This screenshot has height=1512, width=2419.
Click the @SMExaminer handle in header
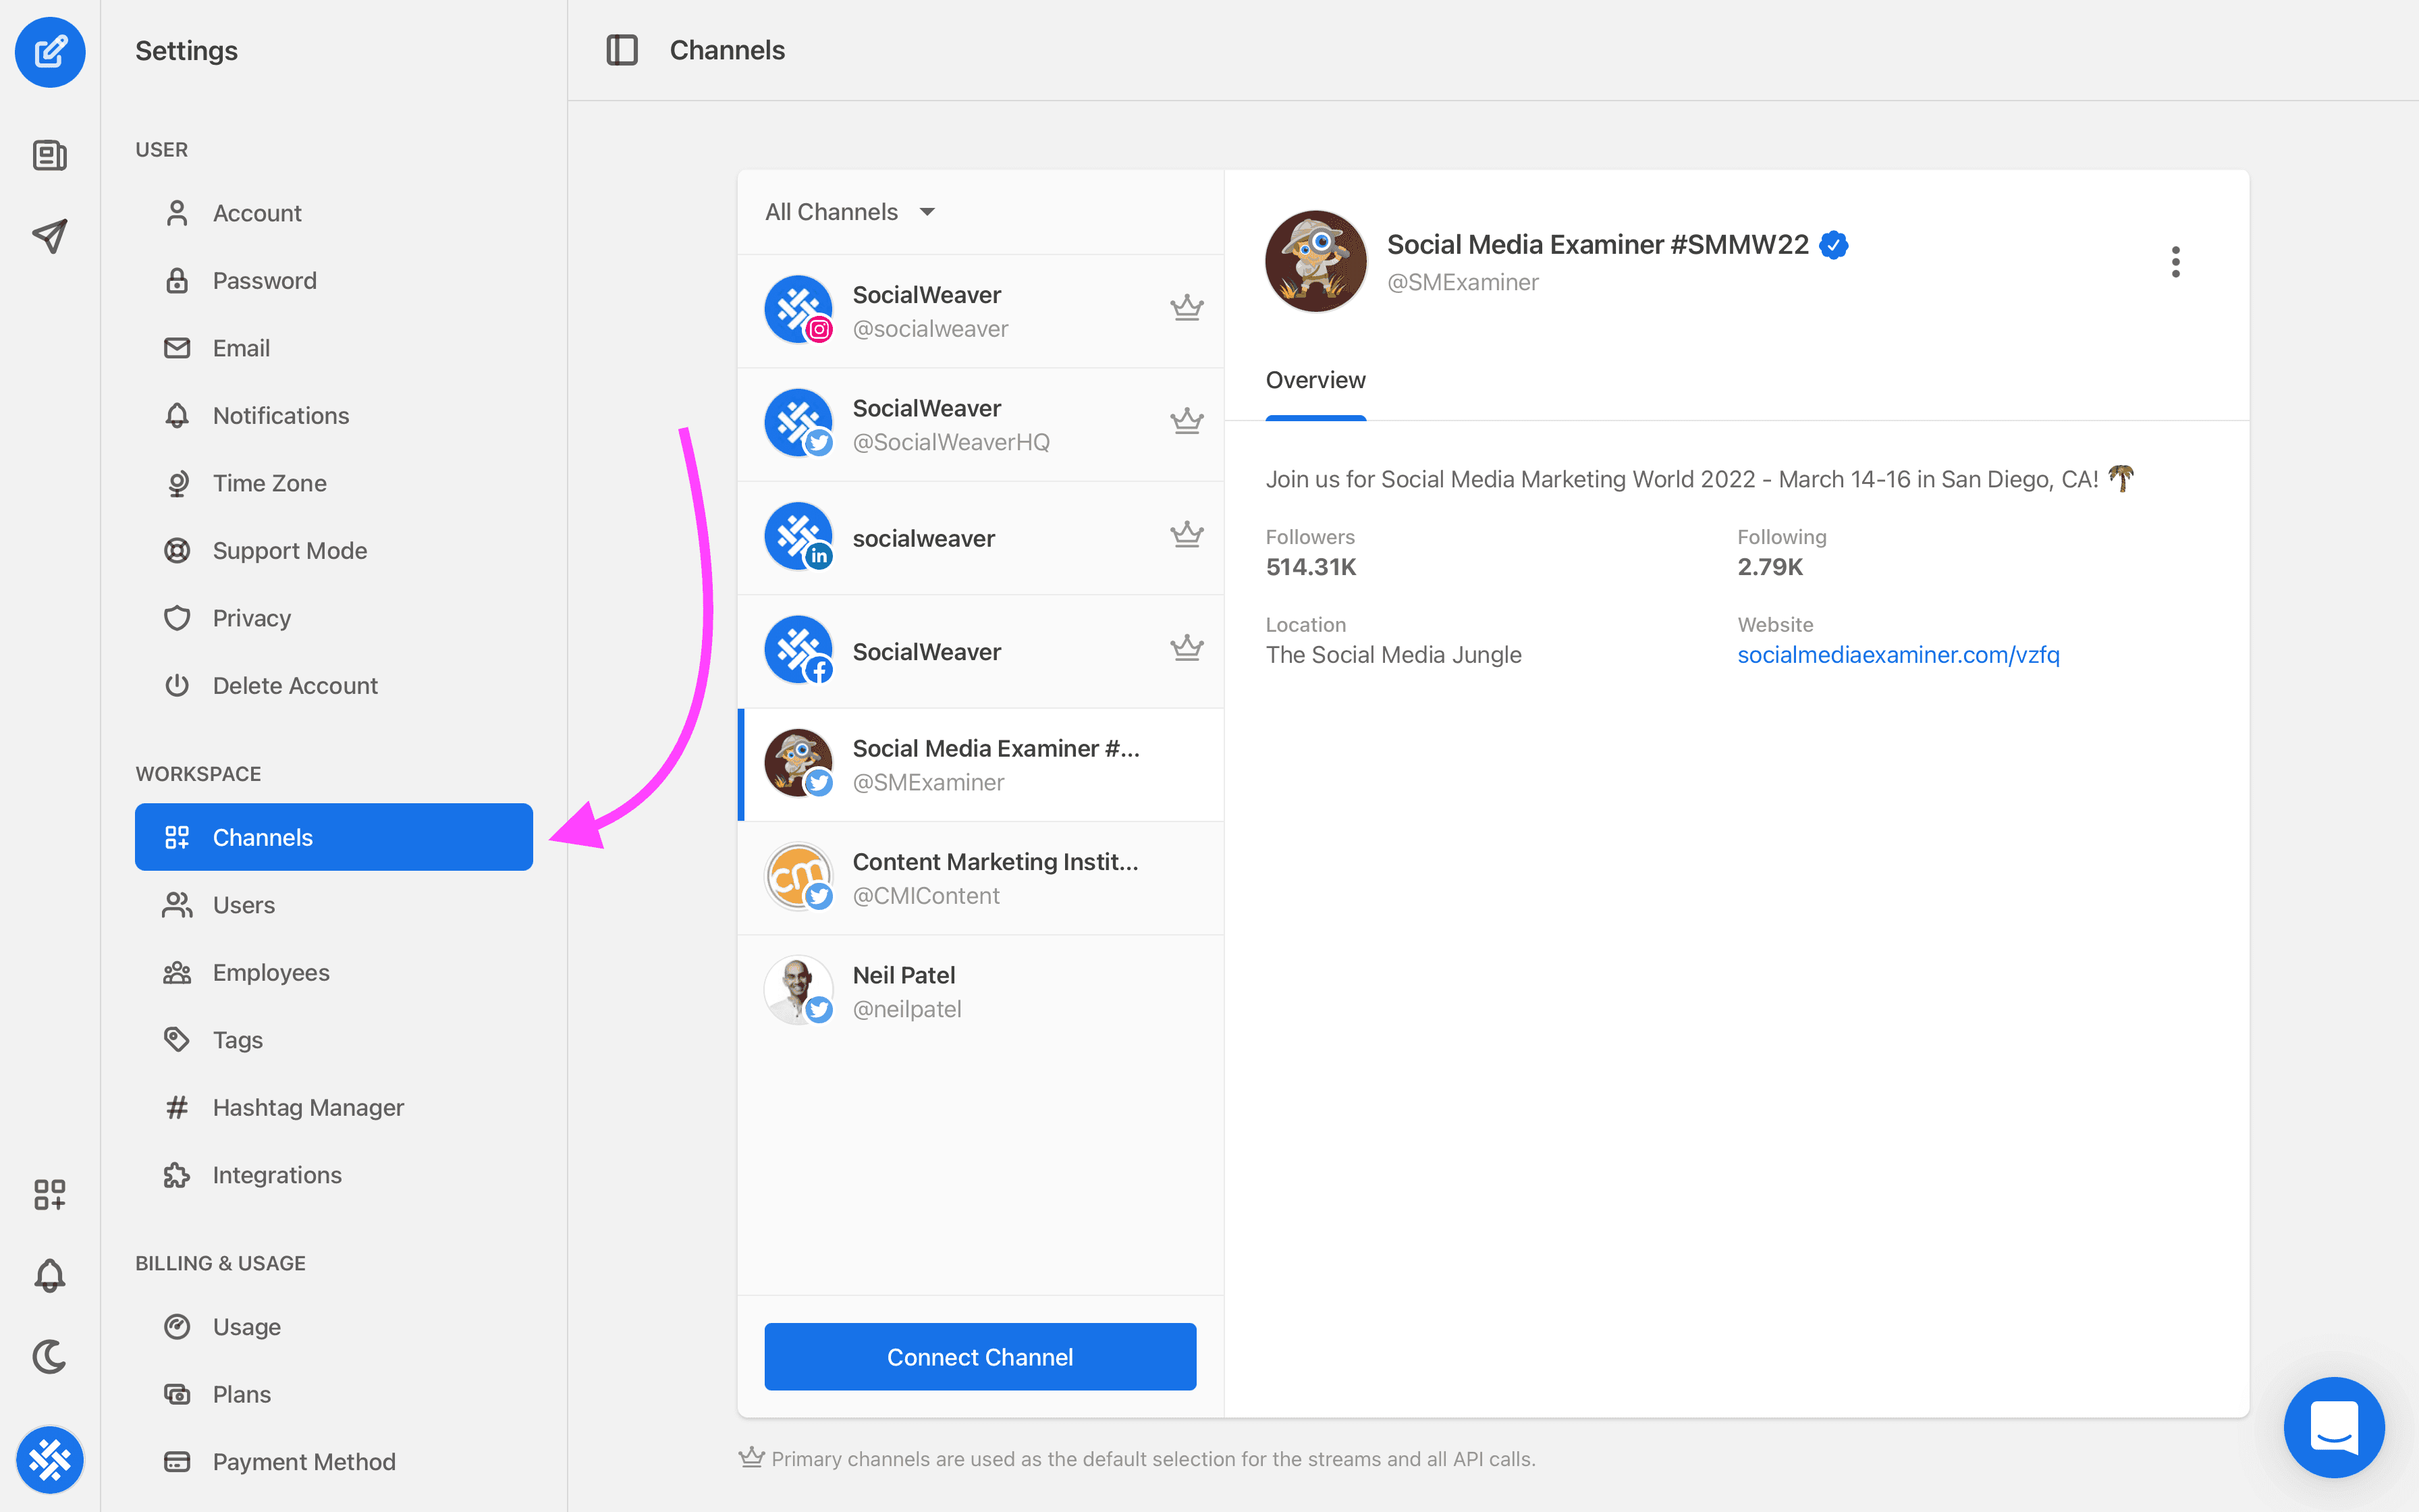1463,282
